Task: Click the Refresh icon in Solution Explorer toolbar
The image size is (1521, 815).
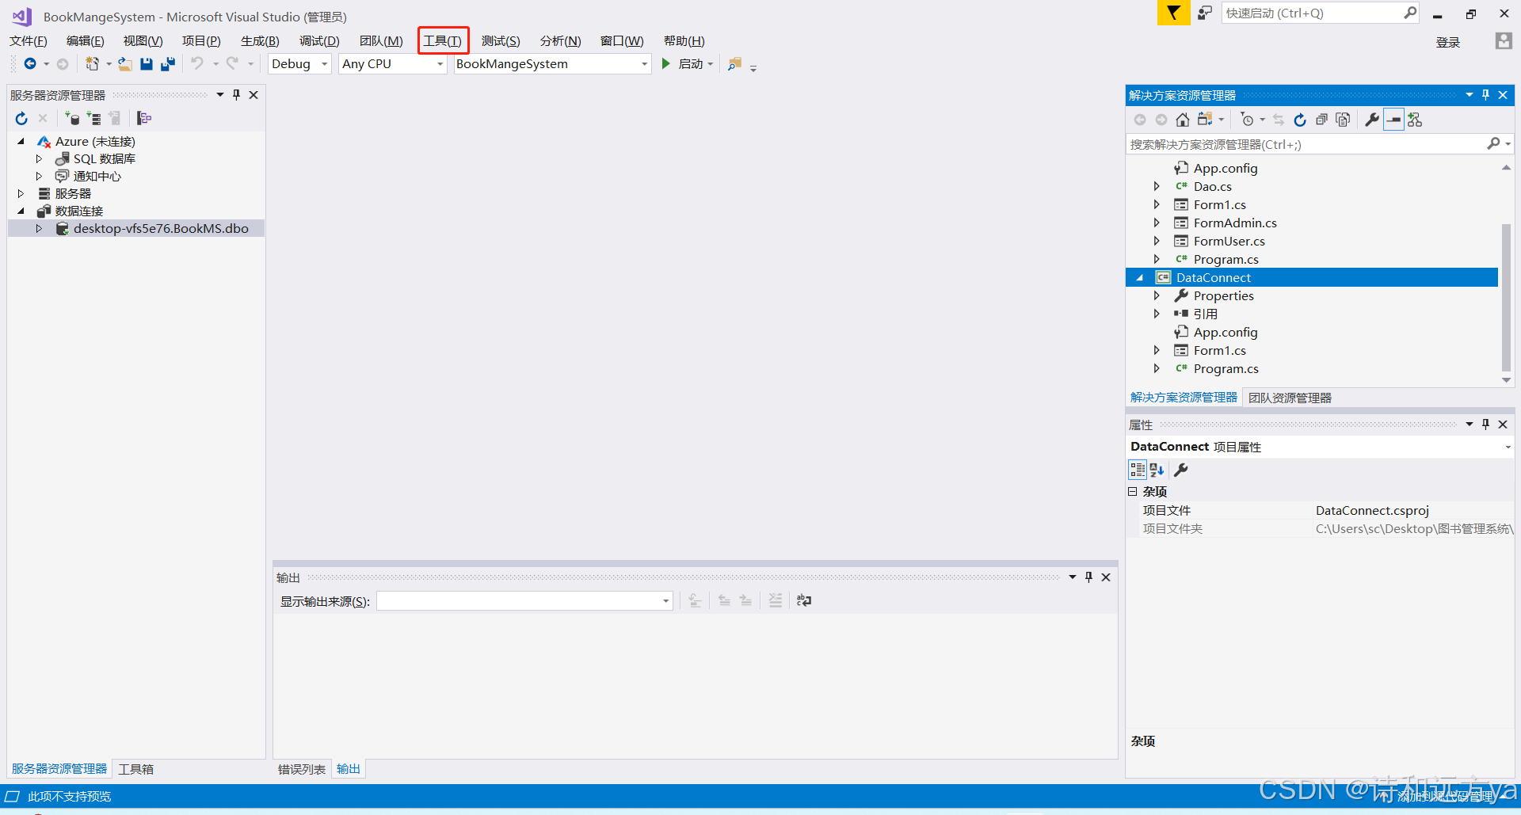Action: [1300, 120]
